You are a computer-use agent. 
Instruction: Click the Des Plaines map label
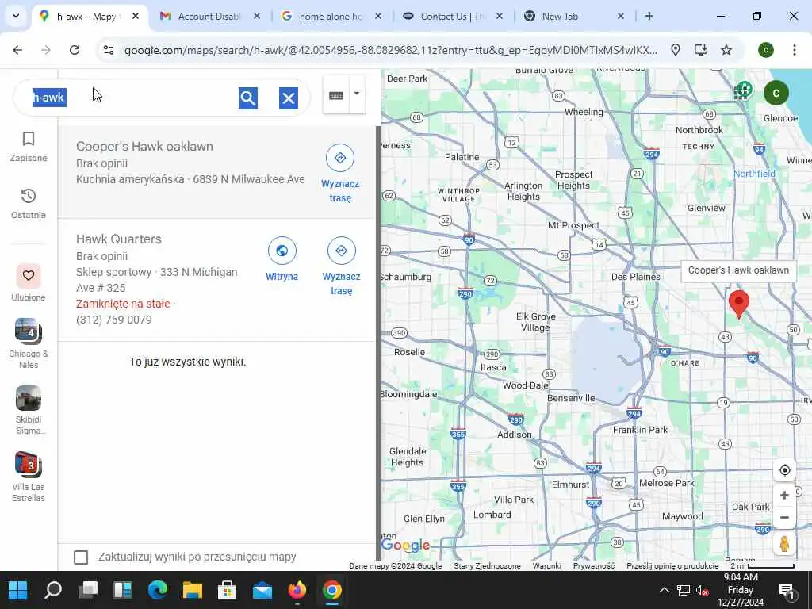click(x=635, y=277)
